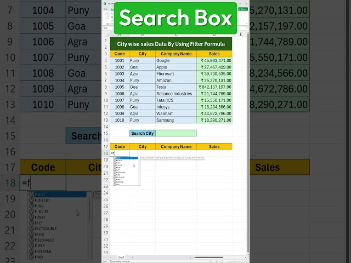The image size is (351, 263).
Task: Click the Paste clipboard icon in ribbon
Action: click(x=107, y=16)
